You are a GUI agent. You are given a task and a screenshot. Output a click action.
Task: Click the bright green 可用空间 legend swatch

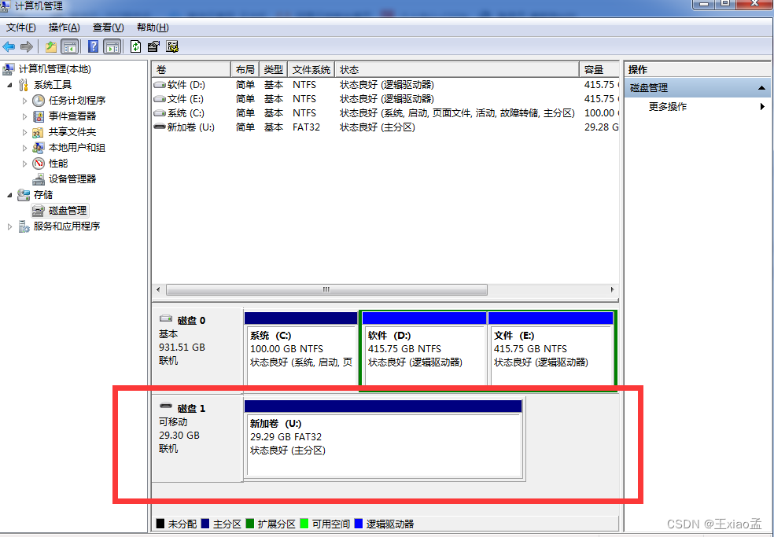[304, 523]
